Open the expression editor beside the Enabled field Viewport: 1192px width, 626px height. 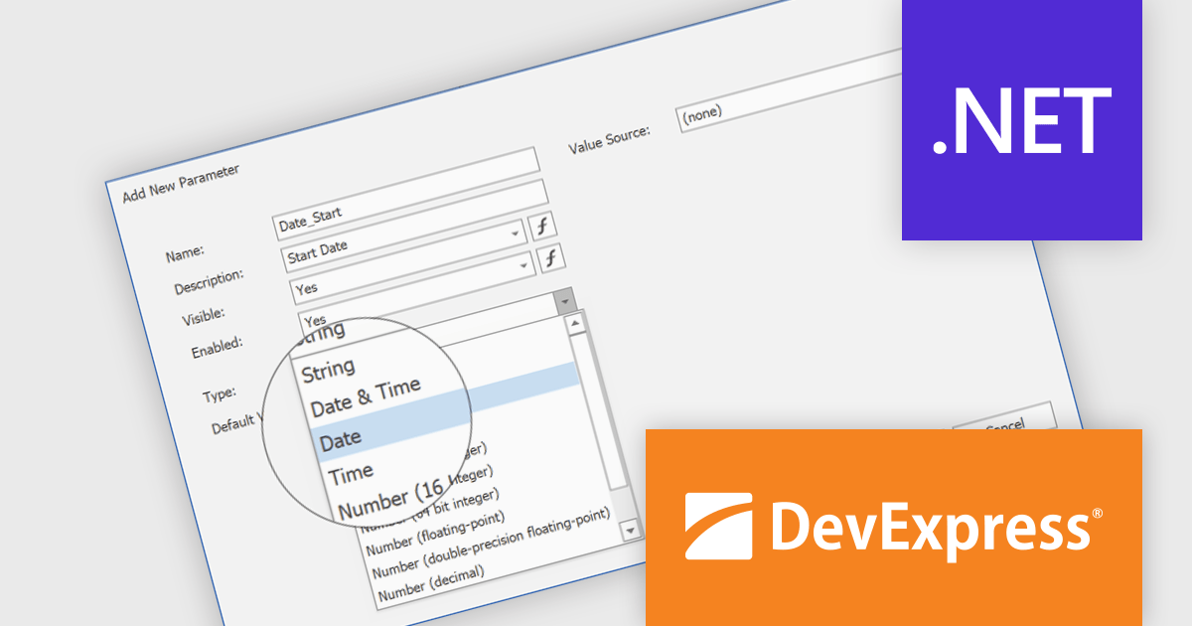point(551,258)
